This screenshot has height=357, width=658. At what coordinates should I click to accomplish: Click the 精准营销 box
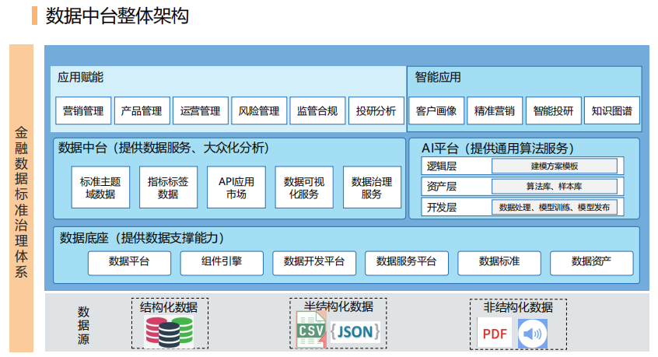(x=495, y=110)
